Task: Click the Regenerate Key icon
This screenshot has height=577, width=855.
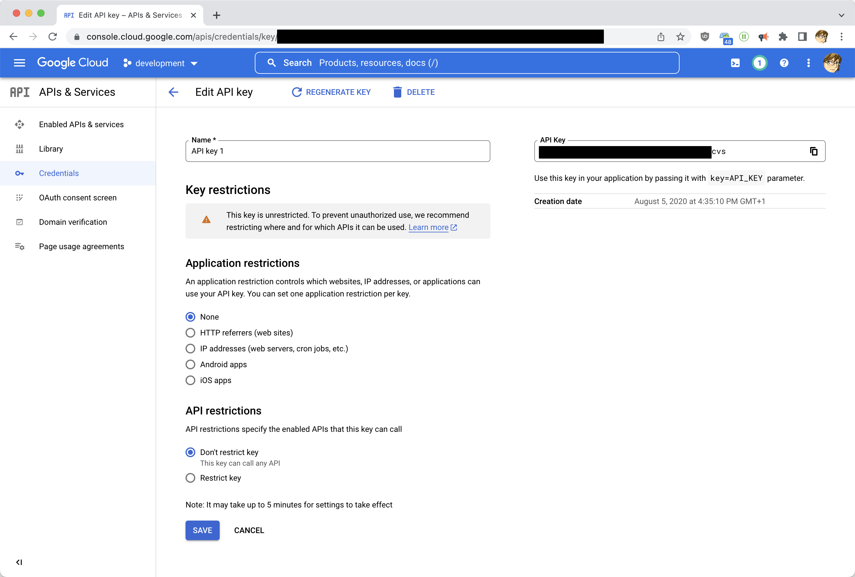Action: (x=297, y=92)
